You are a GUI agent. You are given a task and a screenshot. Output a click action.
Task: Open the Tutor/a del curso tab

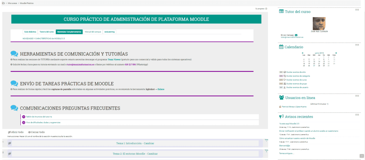47,32
